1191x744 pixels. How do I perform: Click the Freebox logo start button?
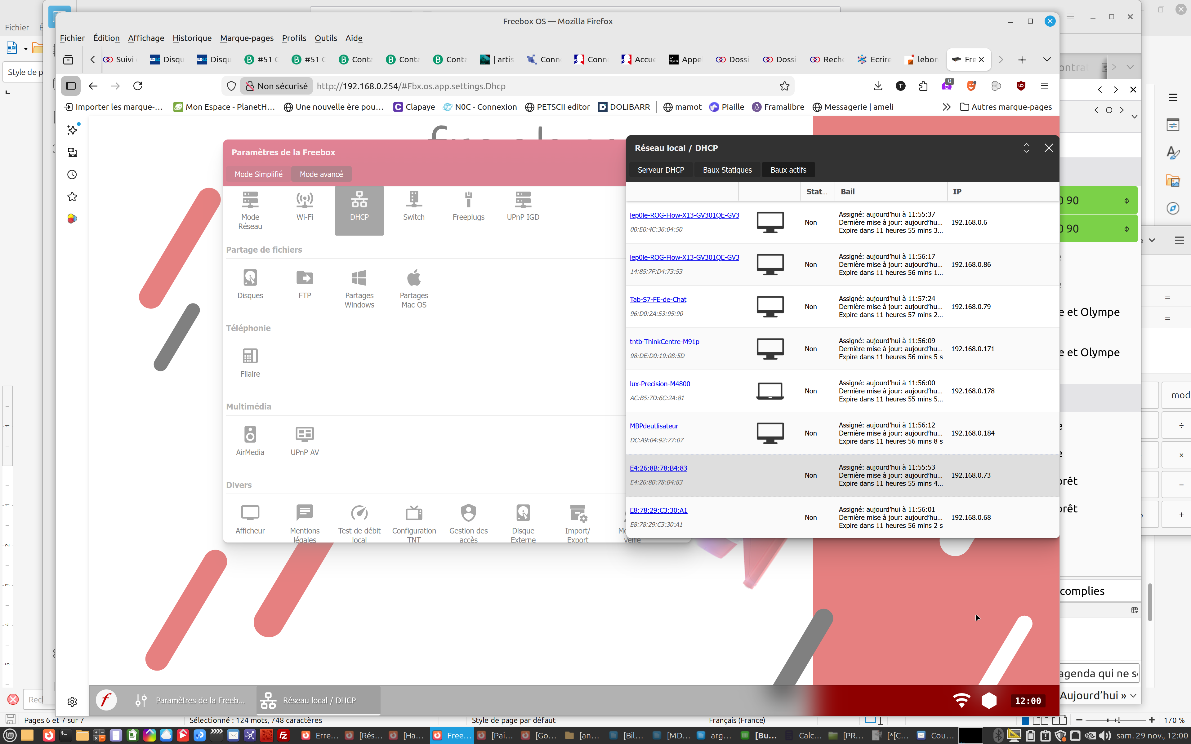(106, 700)
